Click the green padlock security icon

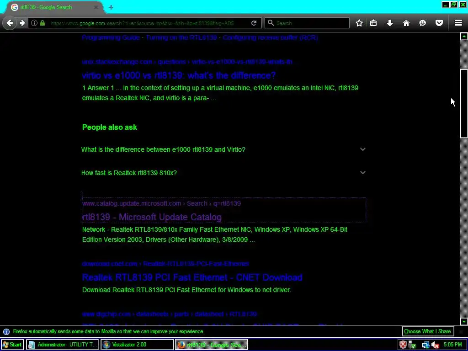click(43, 23)
